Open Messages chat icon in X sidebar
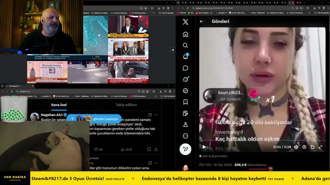The height and width of the screenshot is (185, 330). [185, 68]
